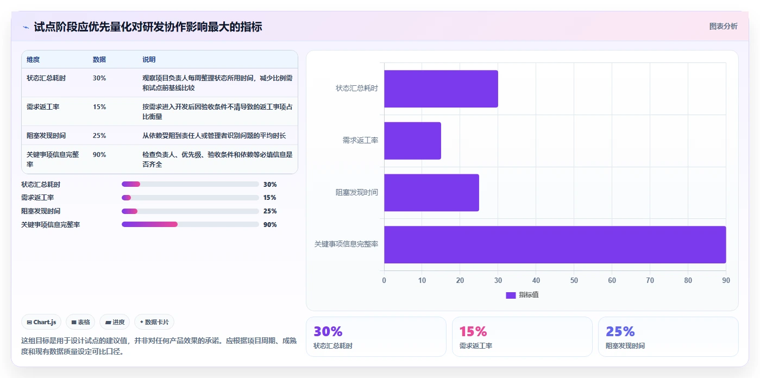Click the 阻塞发现时间 bar in the chart
760x378 pixels.
pyautogui.click(x=431, y=193)
